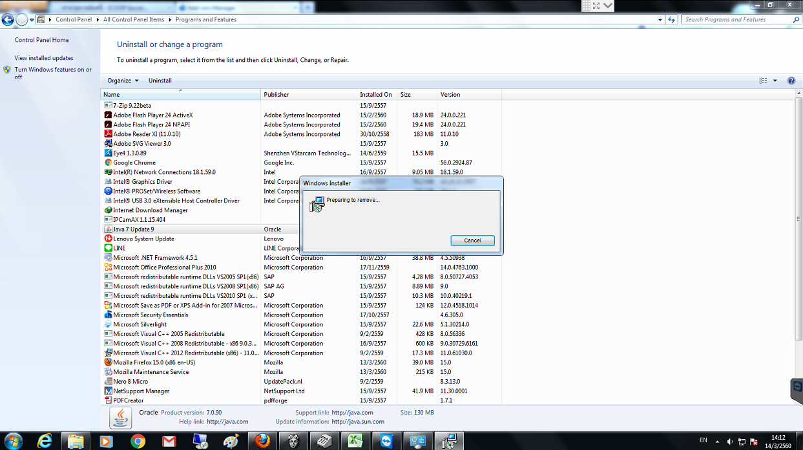Sort the list by the Name column
The width and height of the screenshot is (803, 450).
coord(181,94)
